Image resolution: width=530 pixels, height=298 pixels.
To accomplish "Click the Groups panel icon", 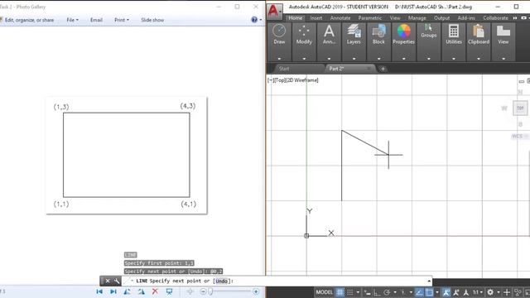I will [x=428, y=27].
